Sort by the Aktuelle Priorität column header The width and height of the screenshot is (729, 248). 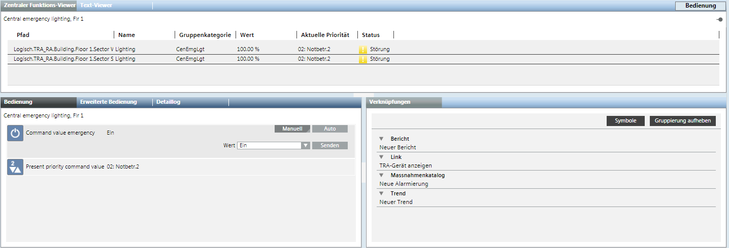pyautogui.click(x=325, y=35)
